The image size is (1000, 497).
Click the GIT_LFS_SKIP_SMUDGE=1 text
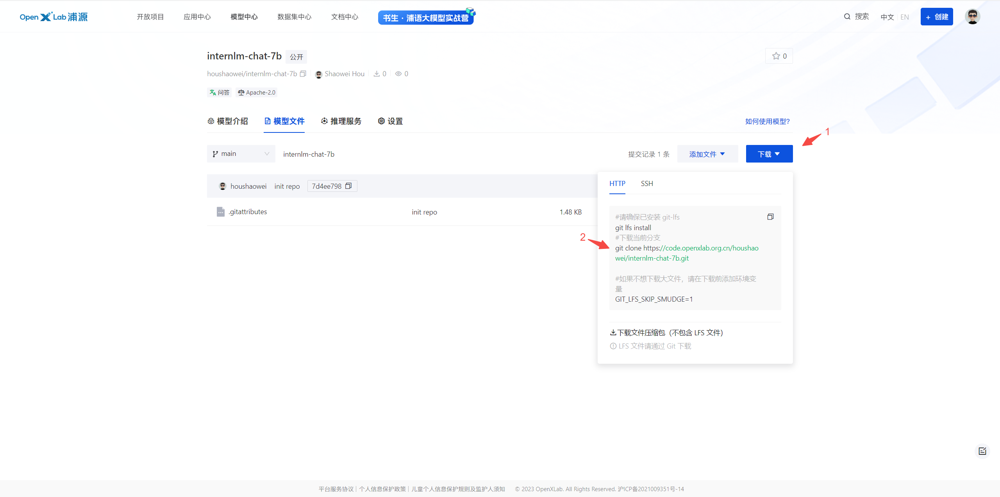point(654,299)
